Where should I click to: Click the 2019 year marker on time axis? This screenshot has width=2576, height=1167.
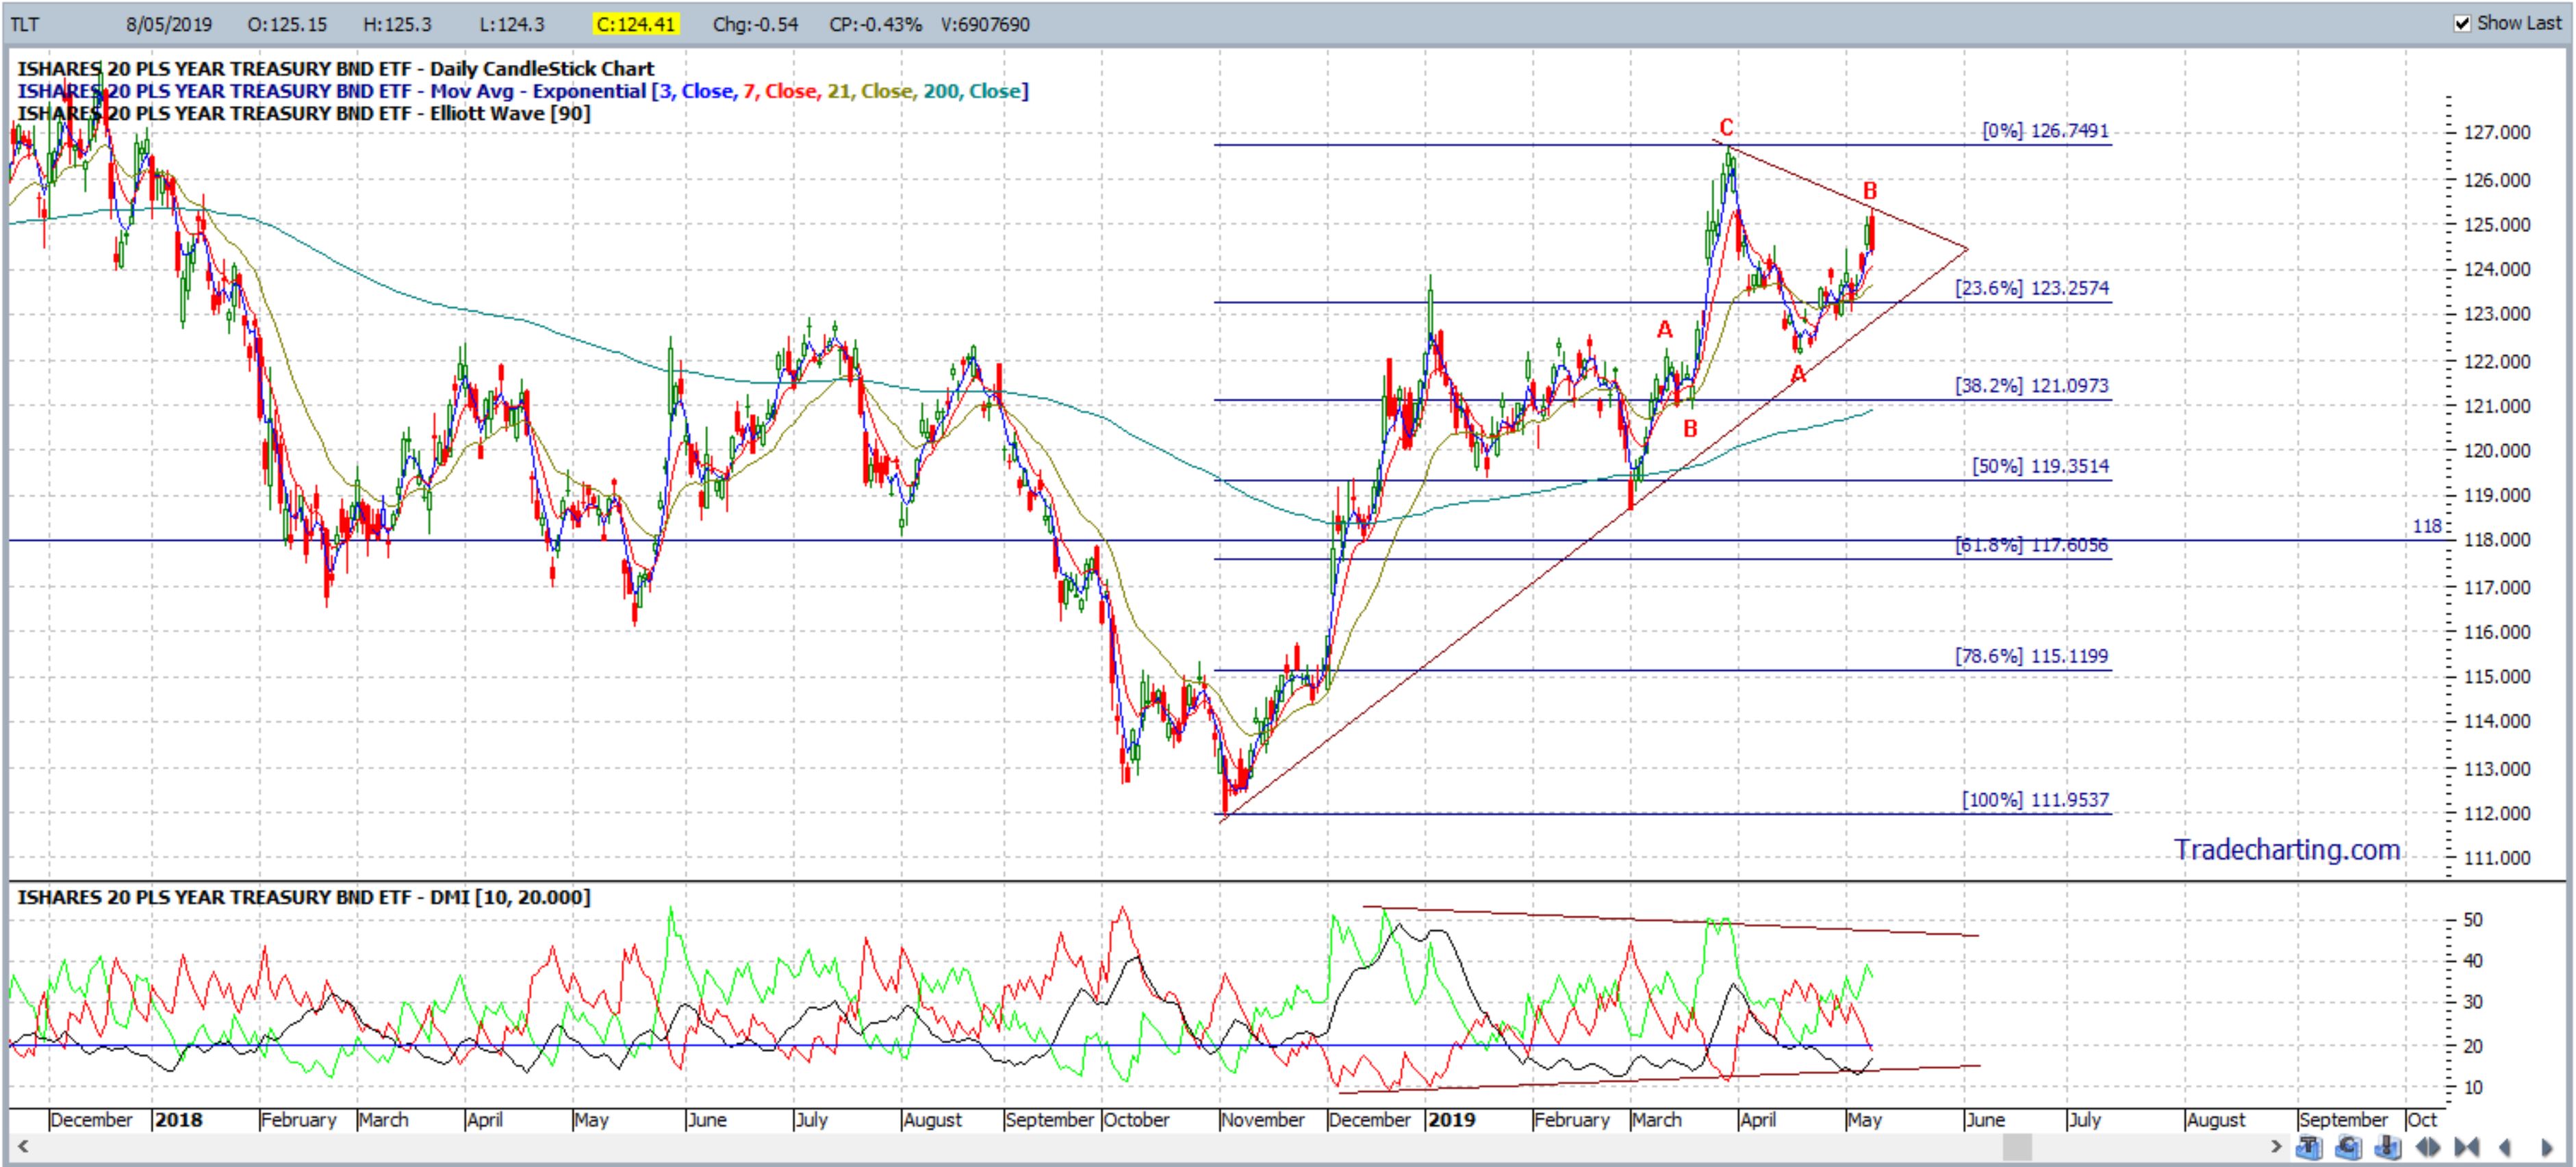tap(1452, 1120)
